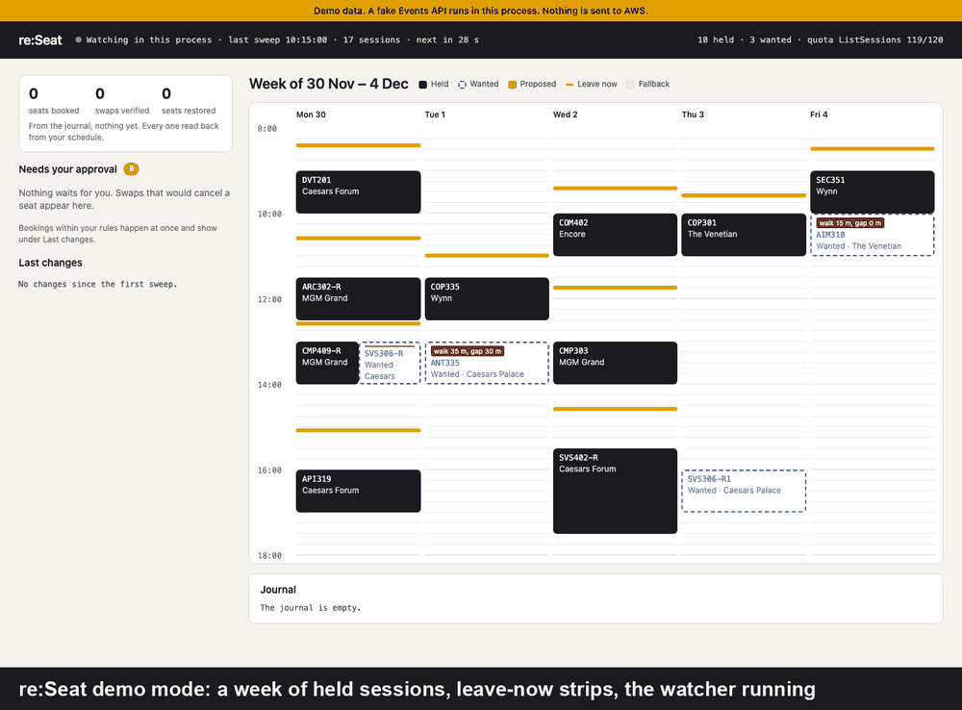The image size is (962, 710).
Task: Click the Tue 1 column header
Action: (435, 114)
